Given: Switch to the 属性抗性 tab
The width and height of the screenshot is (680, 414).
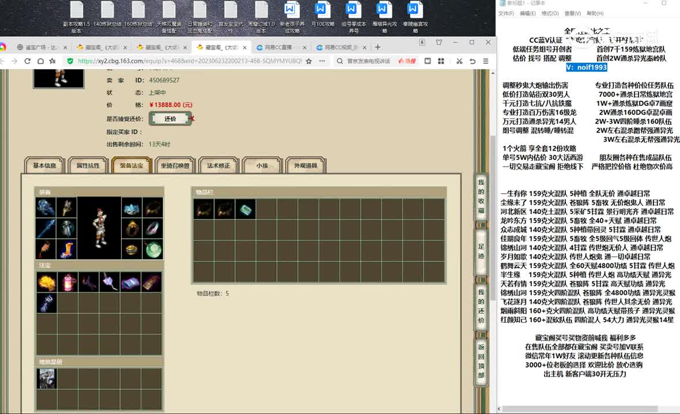Looking at the screenshot, I should pyautogui.click(x=88, y=166).
